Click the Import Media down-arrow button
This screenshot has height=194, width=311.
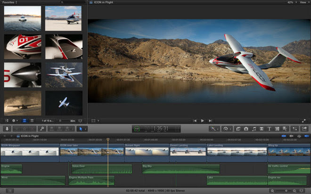pyautogui.click(x=7, y=129)
